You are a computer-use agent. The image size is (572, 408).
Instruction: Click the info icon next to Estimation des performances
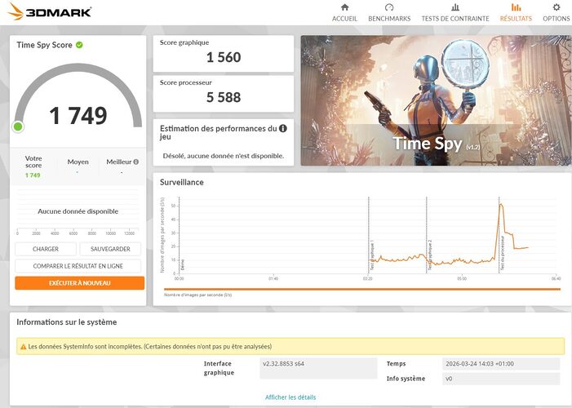282,128
